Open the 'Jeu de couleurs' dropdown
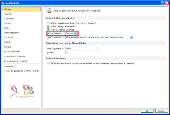 [76, 33]
